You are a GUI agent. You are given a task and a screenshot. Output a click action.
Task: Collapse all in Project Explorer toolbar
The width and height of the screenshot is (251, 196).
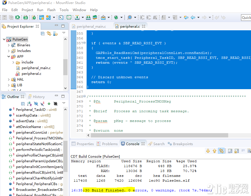(42, 33)
